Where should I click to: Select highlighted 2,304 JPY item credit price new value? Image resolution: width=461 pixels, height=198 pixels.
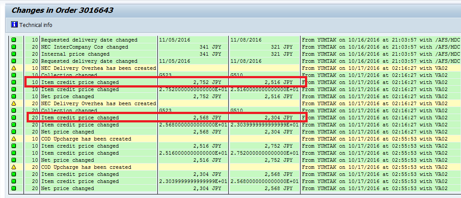[278, 118]
